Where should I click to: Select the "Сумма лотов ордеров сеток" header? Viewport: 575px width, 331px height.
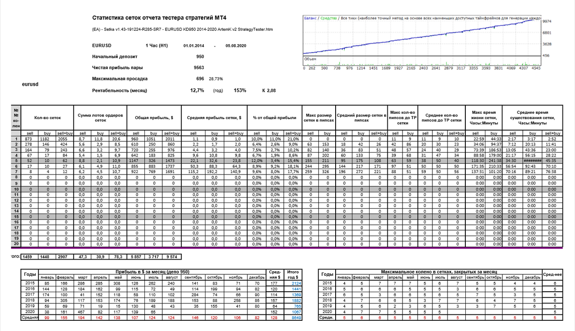tap(100, 118)
